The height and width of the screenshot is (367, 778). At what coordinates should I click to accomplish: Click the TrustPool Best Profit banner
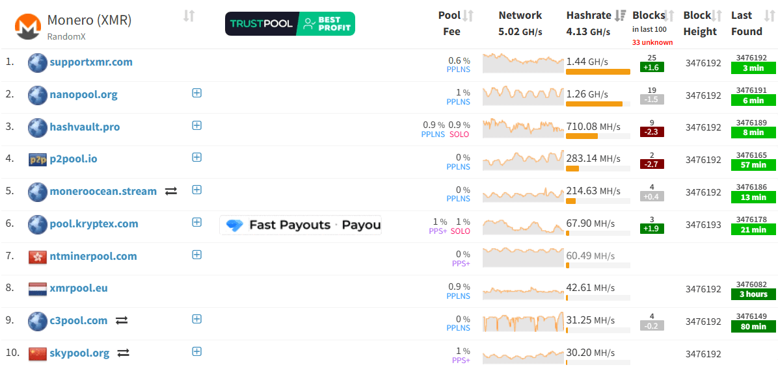click(x=290, y=23)
